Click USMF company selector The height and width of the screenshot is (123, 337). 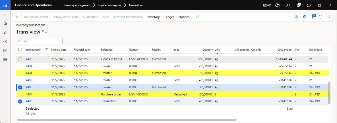click(267, 5)
